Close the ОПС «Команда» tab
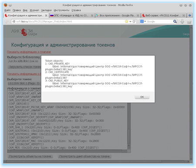The width and height of the screenshot is (196, 168). (92, 15)
